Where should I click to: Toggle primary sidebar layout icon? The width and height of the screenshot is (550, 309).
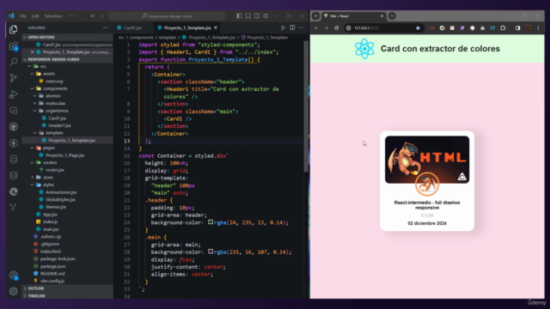click(x=239, y=15)
